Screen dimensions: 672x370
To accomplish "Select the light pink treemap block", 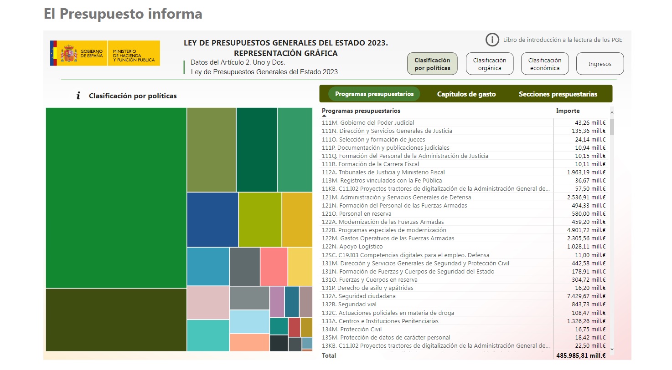I will pyautogui.click(x=208, y=303).
